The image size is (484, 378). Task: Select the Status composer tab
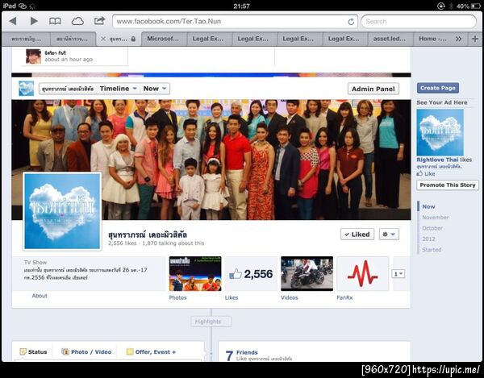pos(33,351)
